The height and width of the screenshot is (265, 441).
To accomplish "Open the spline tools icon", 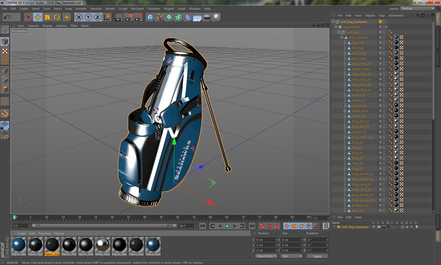I will [160, 17].
